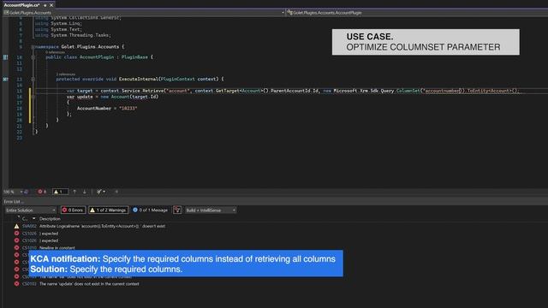Run code cleanup broom icon

coord(99,192)
